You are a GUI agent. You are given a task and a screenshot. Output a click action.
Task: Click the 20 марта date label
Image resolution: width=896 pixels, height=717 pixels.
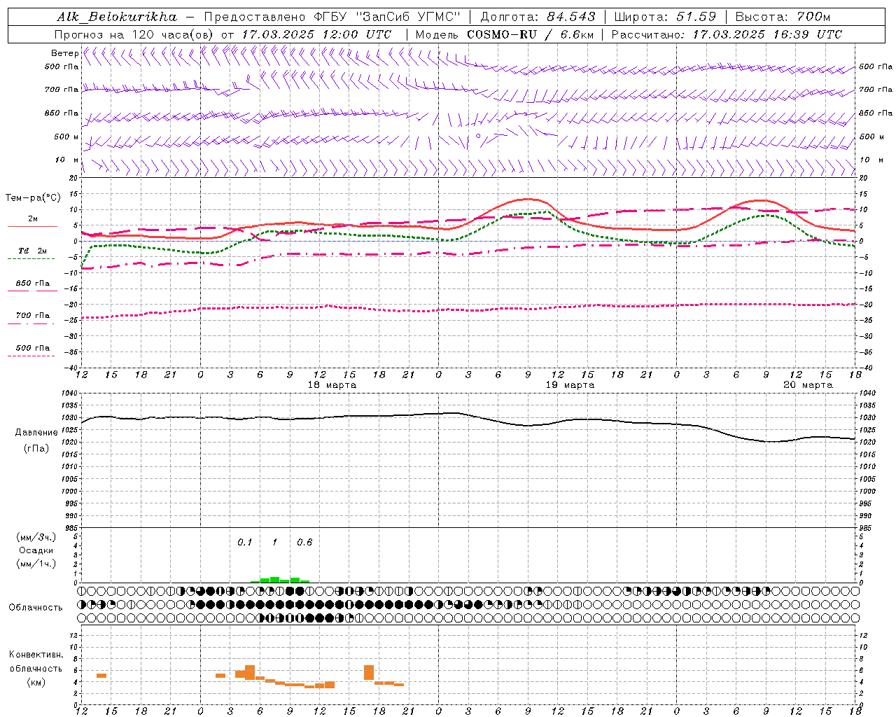click(808, 385)
